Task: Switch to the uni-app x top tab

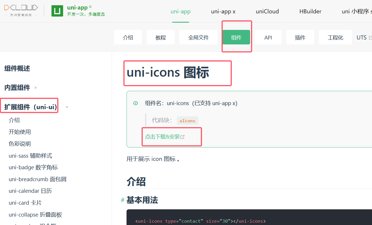Action: pyautogui.click(x=223, y=11)
